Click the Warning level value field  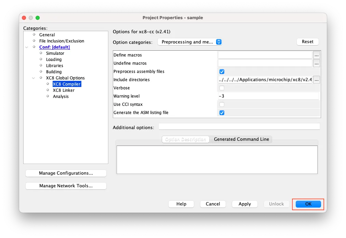click(x=268, y=96)
